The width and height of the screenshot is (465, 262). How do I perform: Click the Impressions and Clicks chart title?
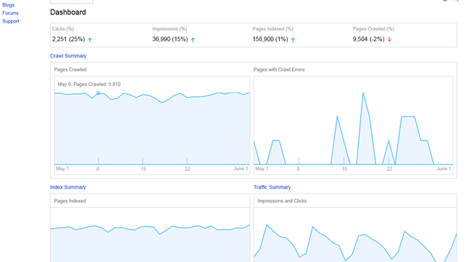click(282, 201)
